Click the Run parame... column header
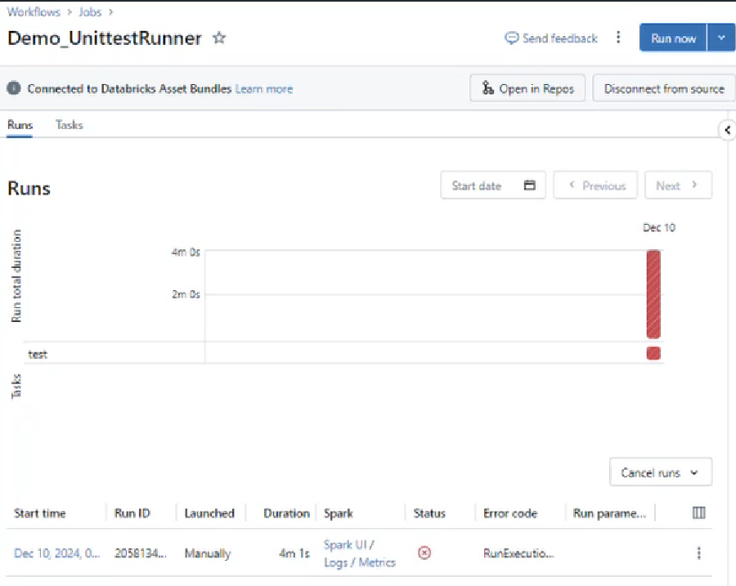This screenshot has height=586, width=736. point(609,513)
